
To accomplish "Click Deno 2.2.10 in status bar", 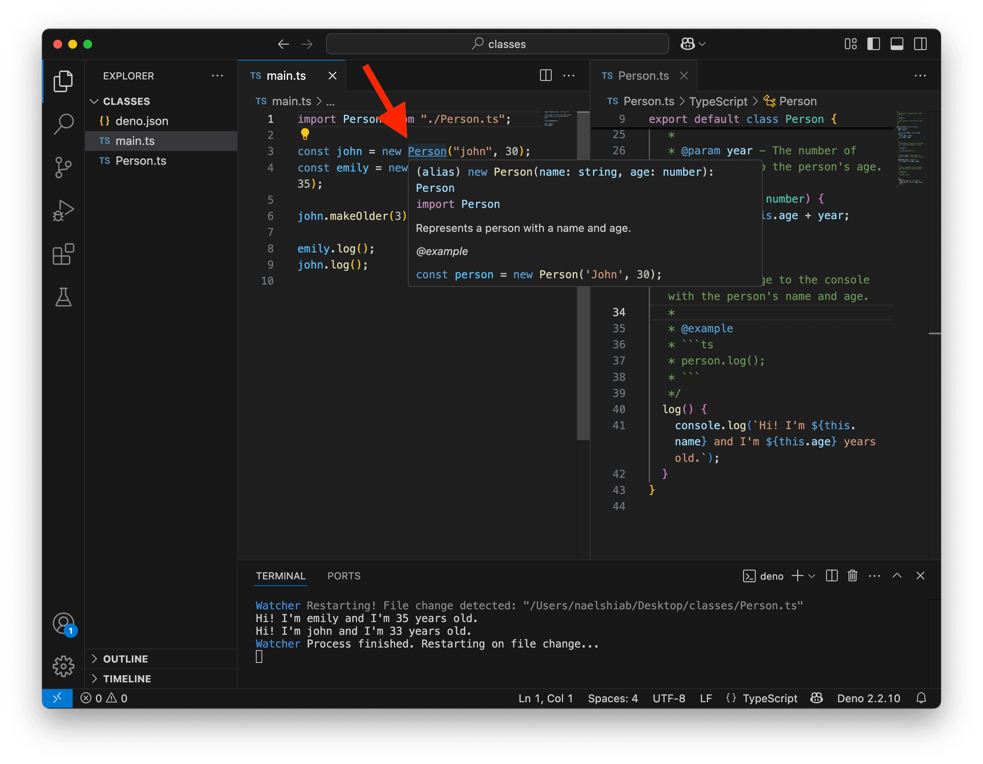I will [868, 698].
